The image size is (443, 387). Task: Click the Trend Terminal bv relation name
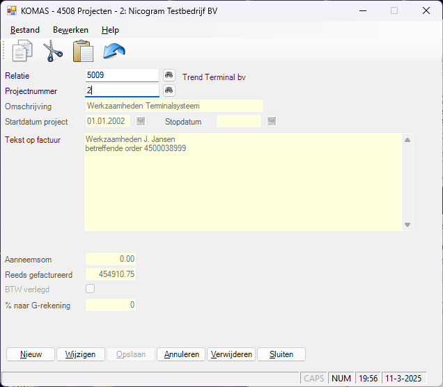(214, 77)
